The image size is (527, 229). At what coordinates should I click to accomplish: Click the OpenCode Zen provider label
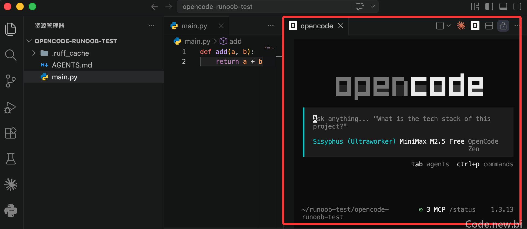point(483,145)
